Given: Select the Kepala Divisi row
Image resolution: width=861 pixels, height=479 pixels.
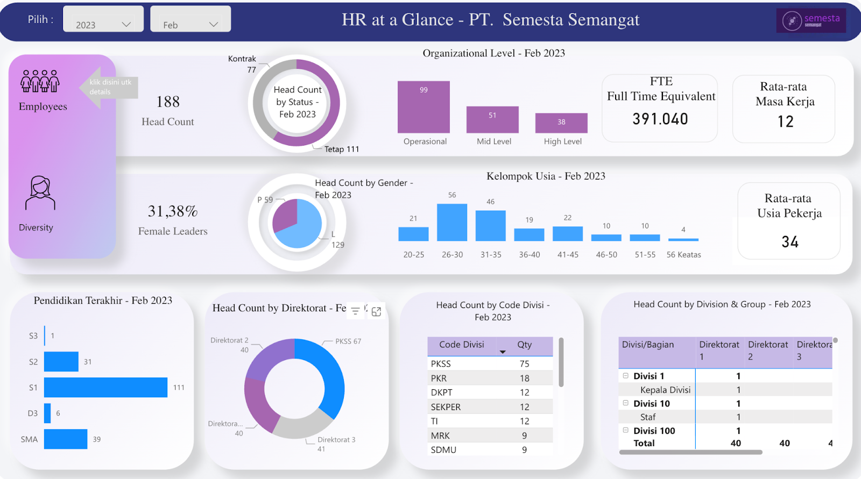Looking at the screenshot, I should click(x=725, y=390).
